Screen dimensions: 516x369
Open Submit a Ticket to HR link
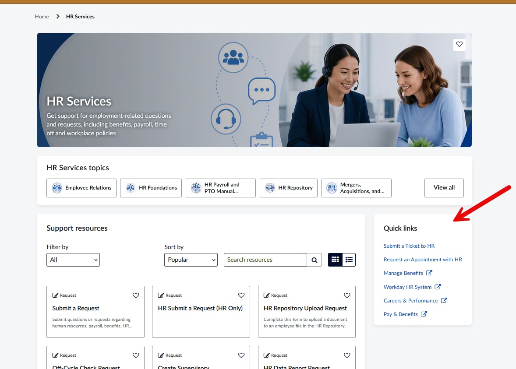pyautogui.click(x=409, y=246)
